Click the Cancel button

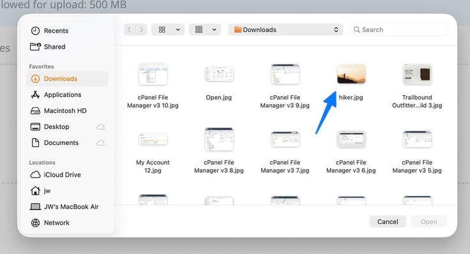pyautogui.click(x=388, y=221)
